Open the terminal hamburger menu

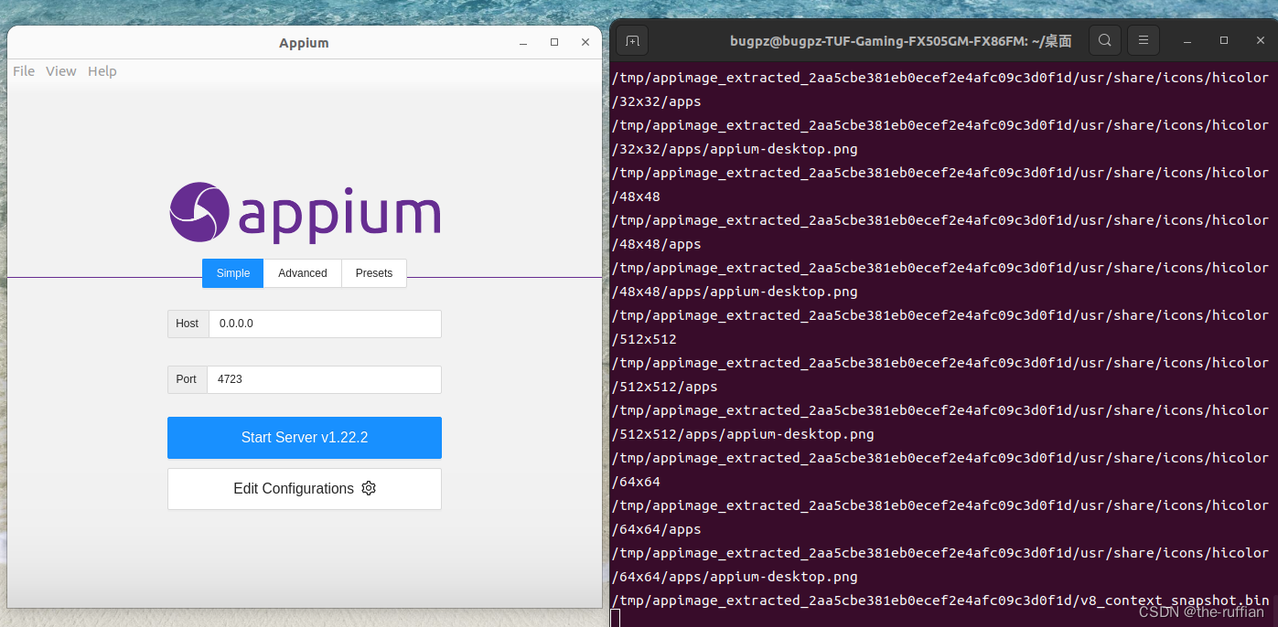coord(1144,40)
